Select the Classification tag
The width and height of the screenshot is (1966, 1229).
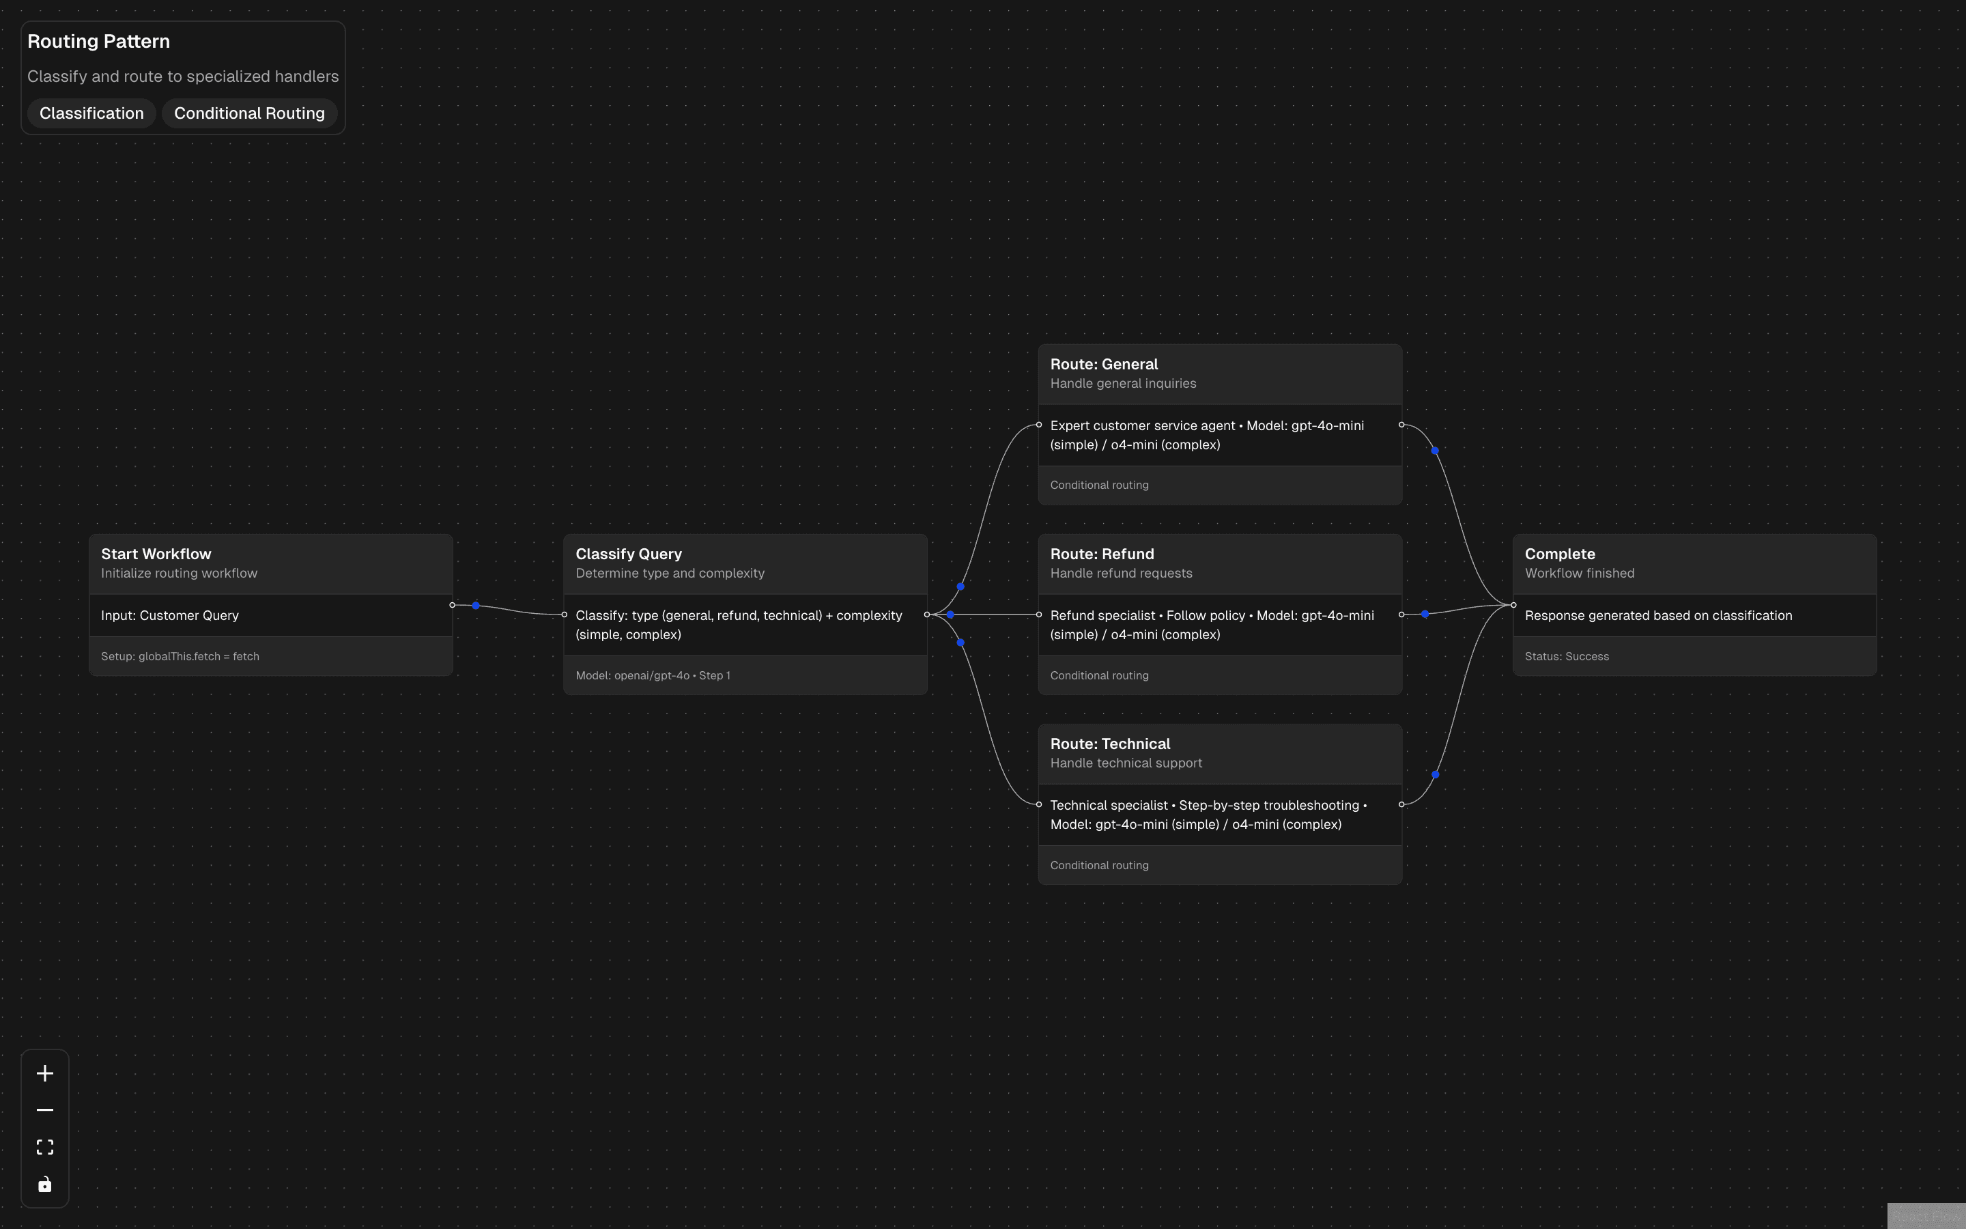click(91, 113)
